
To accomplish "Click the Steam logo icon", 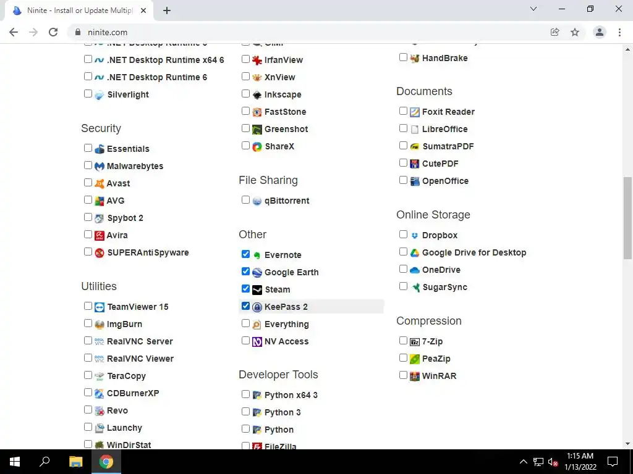I will coord(257,290).
